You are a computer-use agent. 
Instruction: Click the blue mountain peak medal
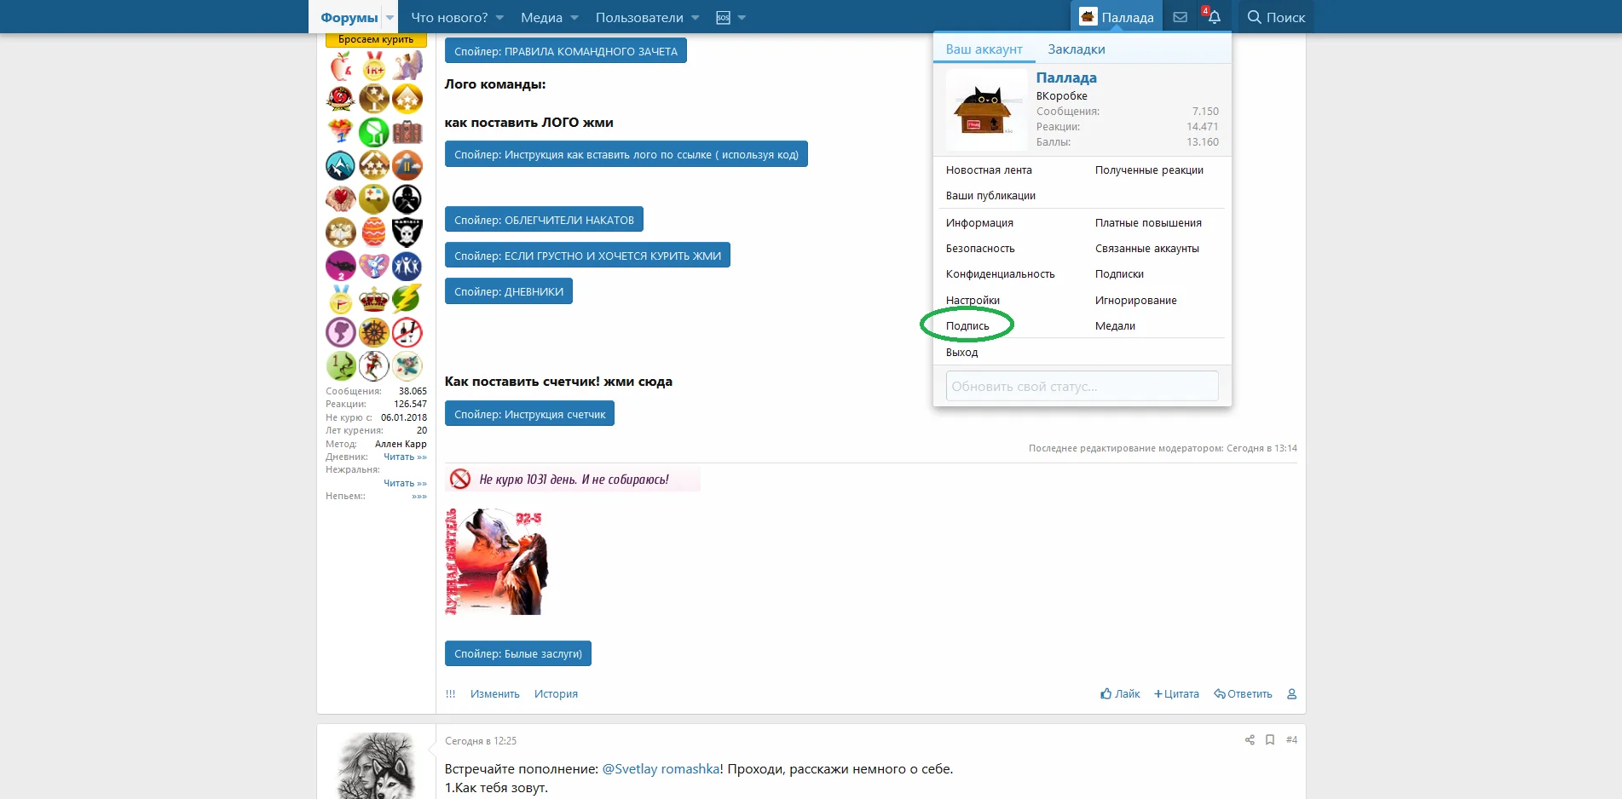click(341, 165)
